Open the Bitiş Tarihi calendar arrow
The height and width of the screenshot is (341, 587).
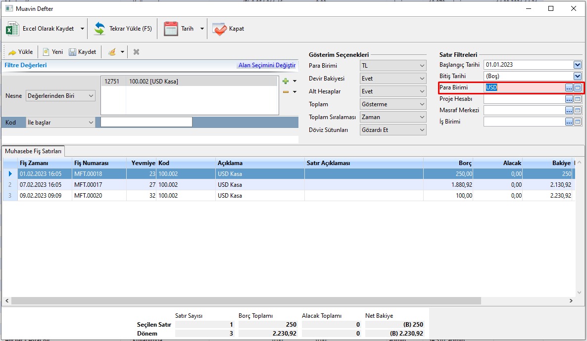pyautogui.click(x=577, y=76)
